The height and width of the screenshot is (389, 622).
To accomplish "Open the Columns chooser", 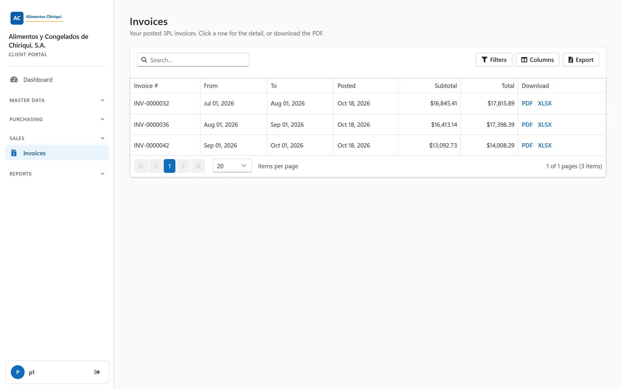I will coord(537,60).
